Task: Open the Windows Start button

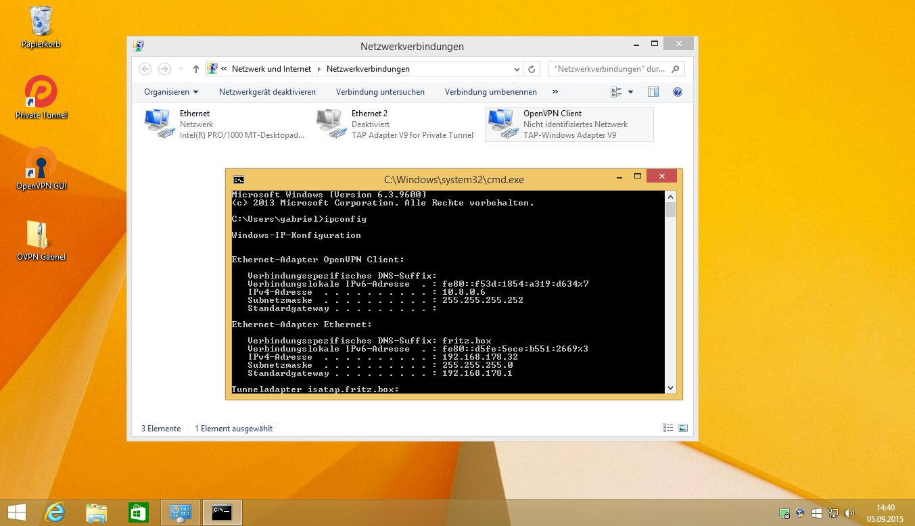Action: (16, 513)
